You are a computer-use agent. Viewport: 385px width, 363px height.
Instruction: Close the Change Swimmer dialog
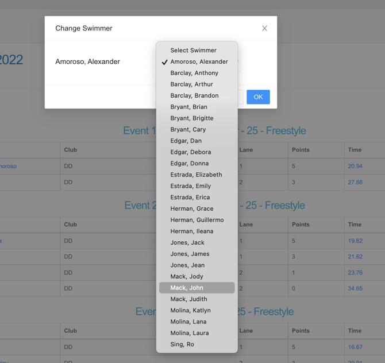pos(264,28)
